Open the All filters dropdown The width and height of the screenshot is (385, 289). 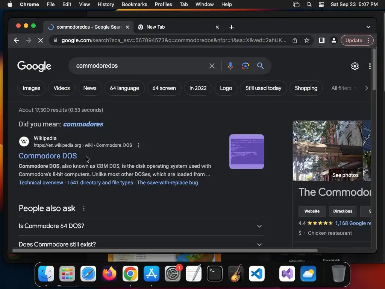[344, 88]
